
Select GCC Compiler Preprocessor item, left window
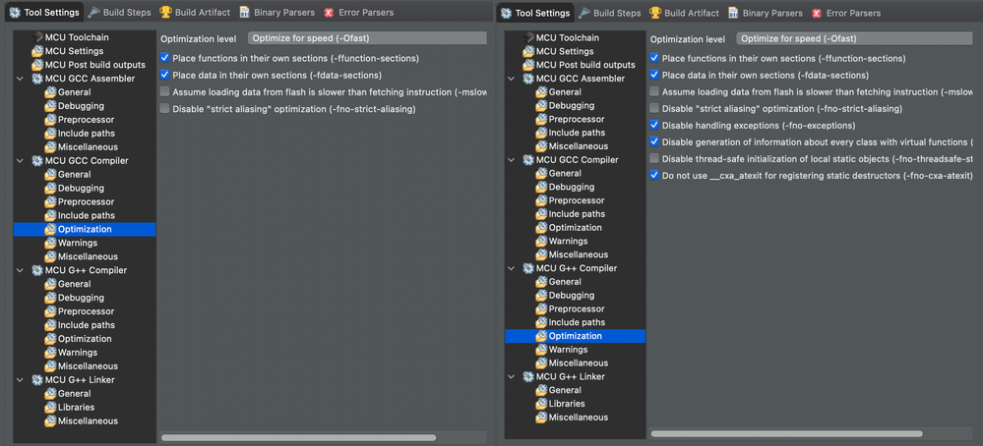point(86,202)
